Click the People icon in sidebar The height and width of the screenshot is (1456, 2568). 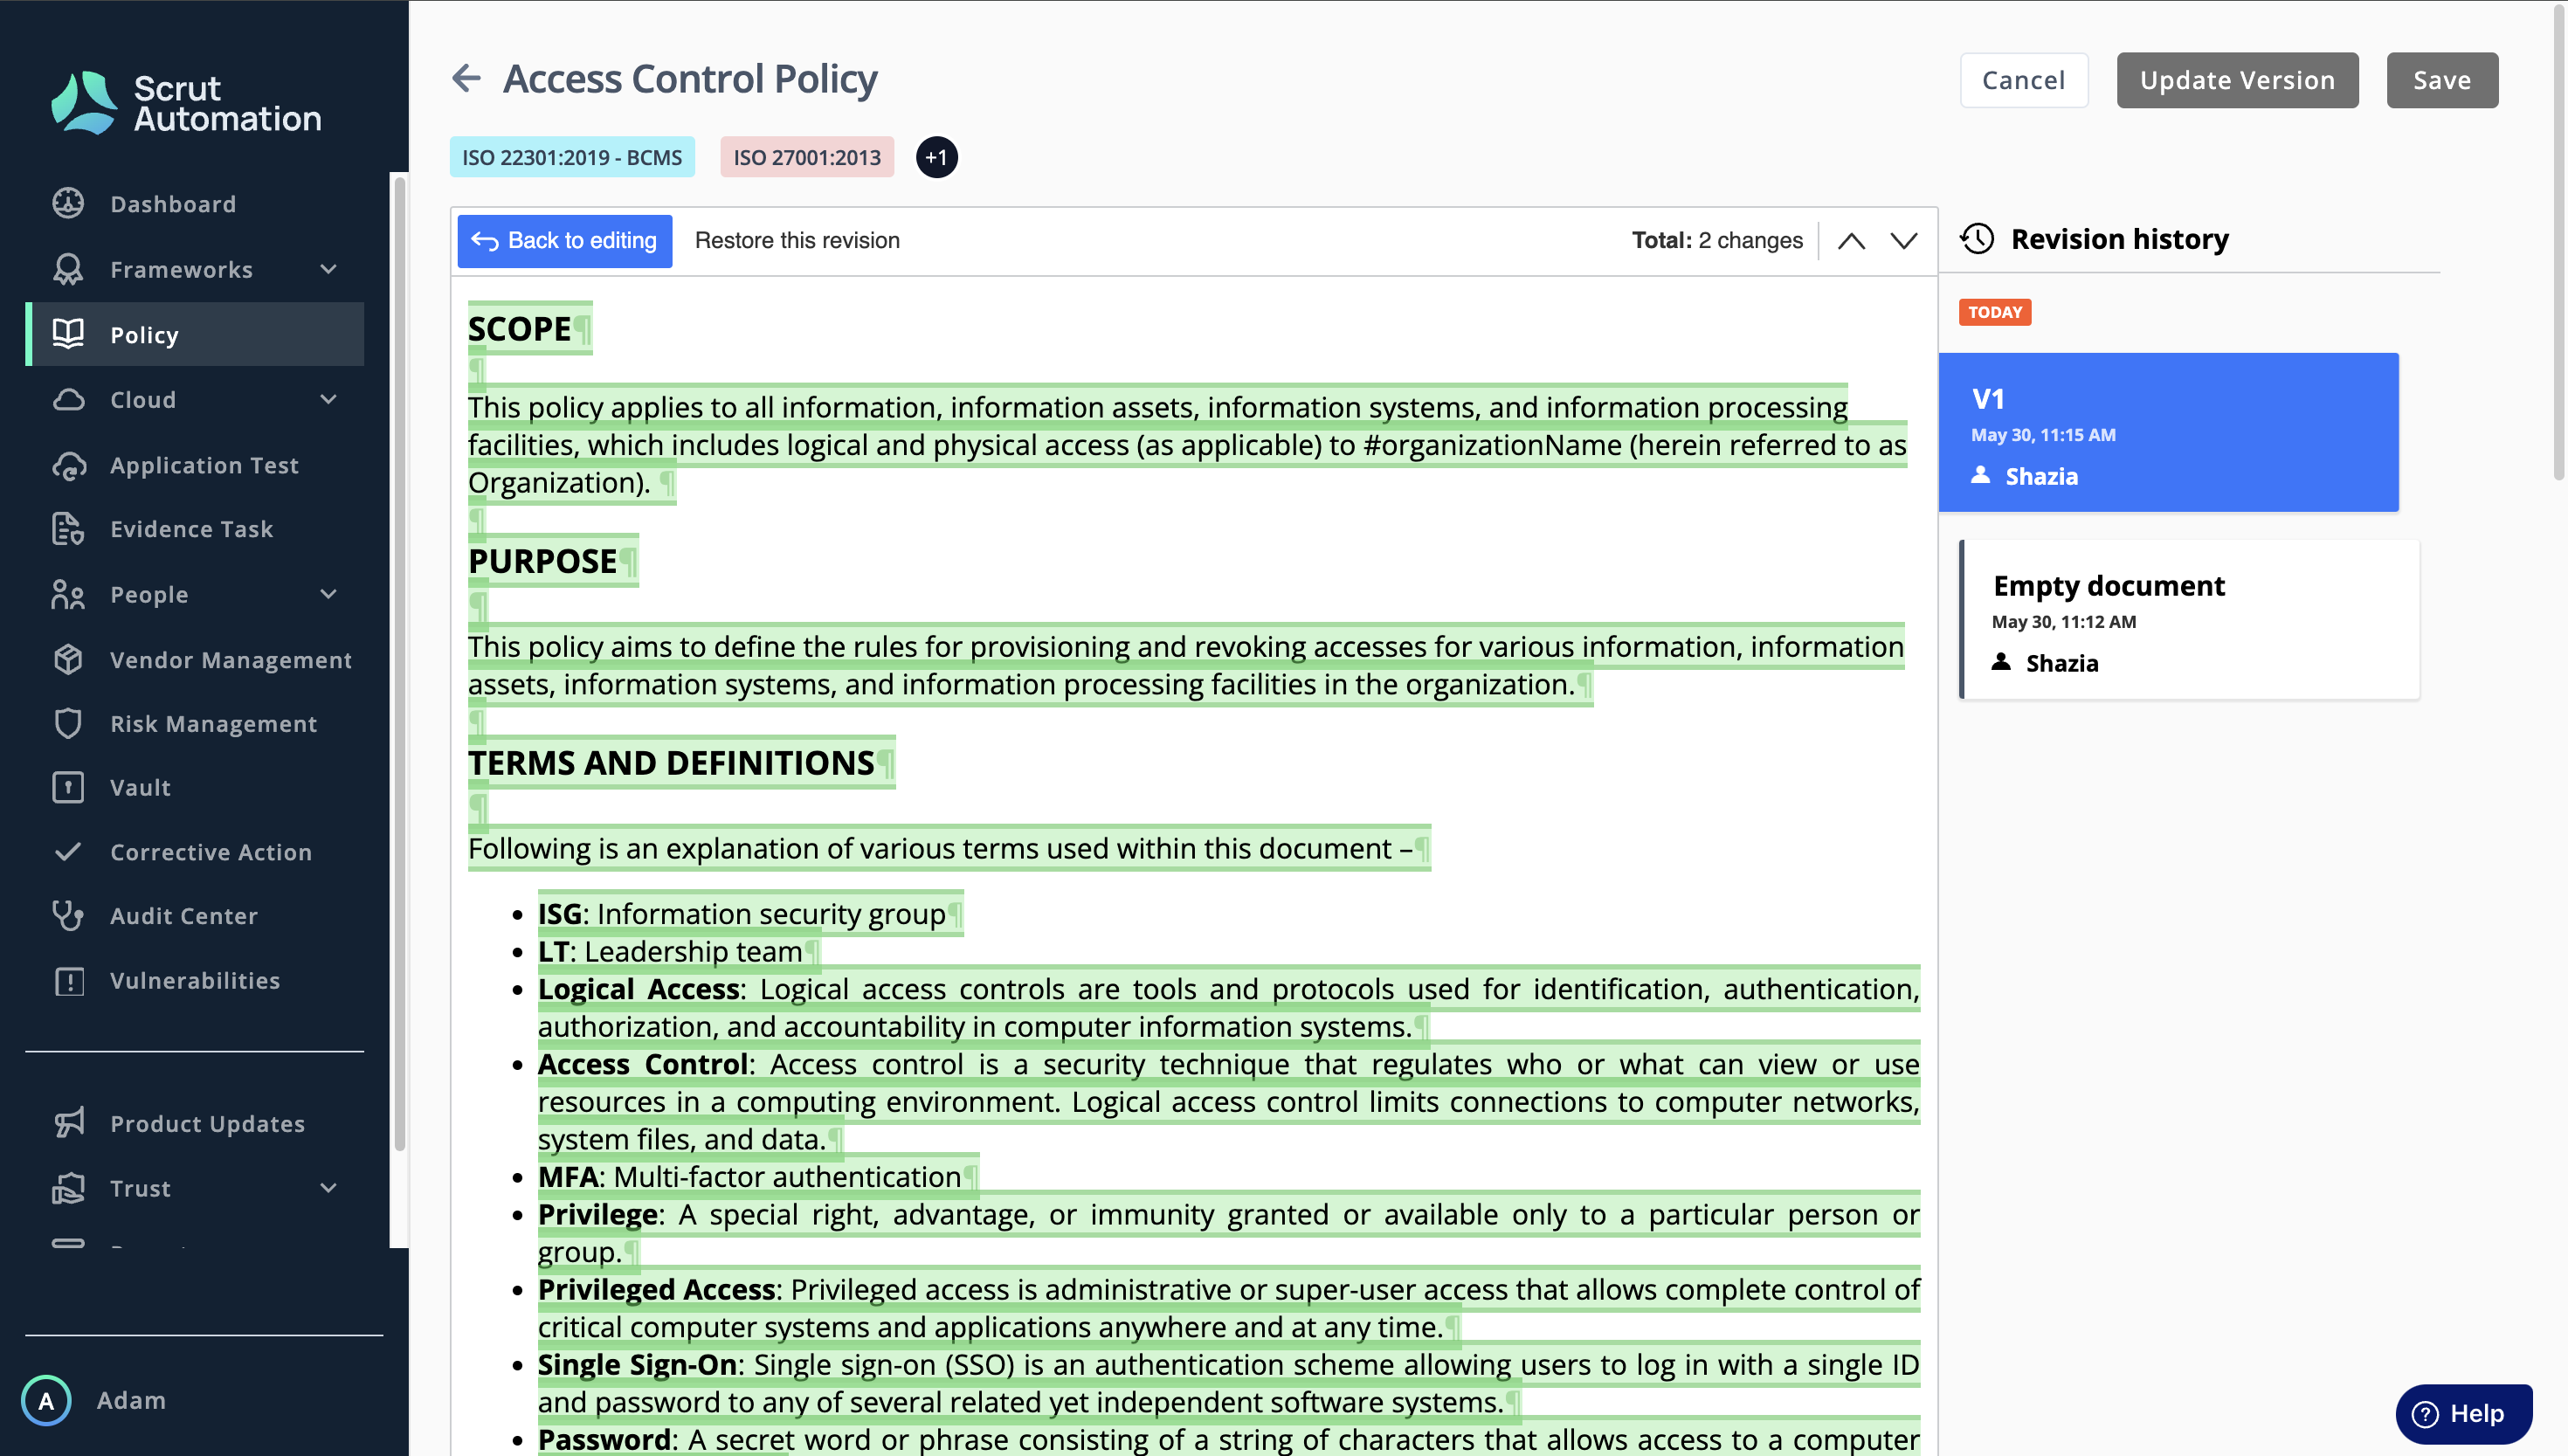(x=68, y=594)
